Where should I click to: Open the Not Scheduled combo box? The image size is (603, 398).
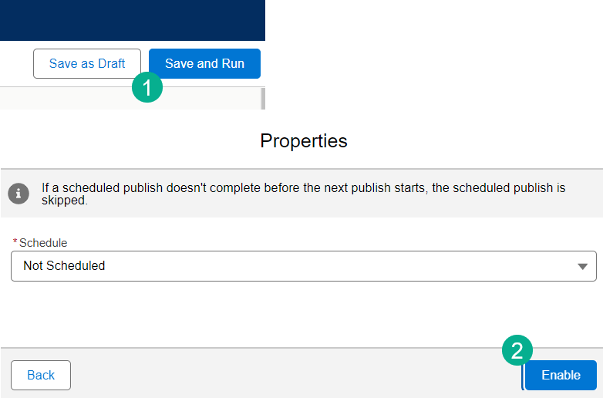pos(293,266)
